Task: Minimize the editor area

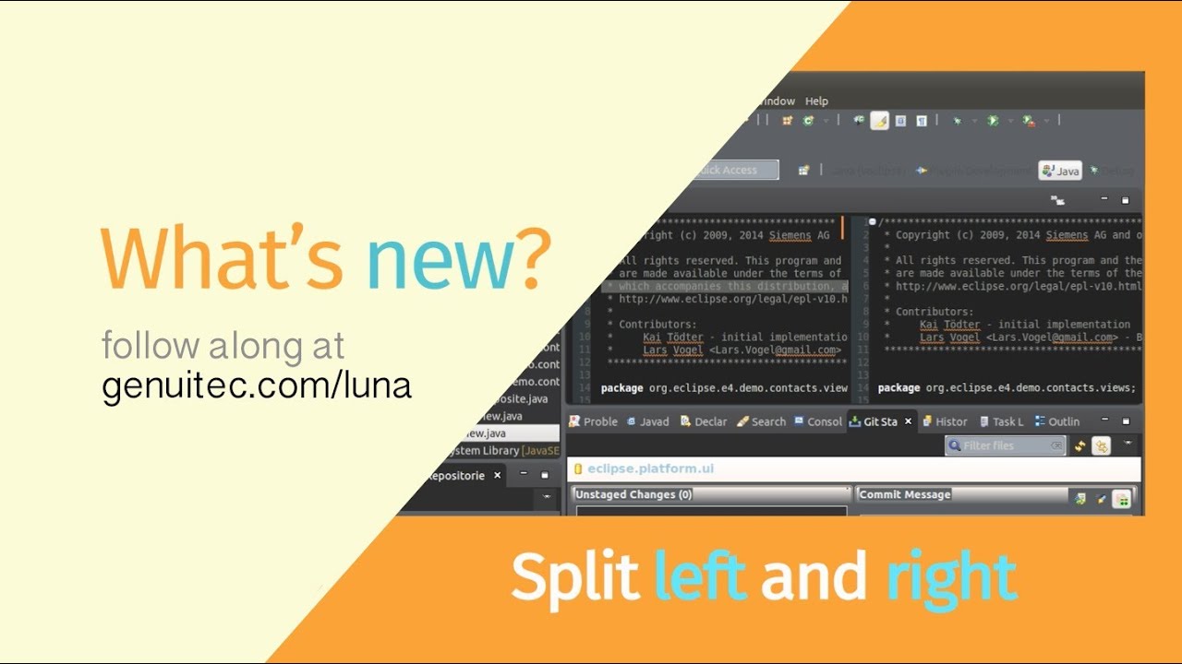Action: (1104, 199)
